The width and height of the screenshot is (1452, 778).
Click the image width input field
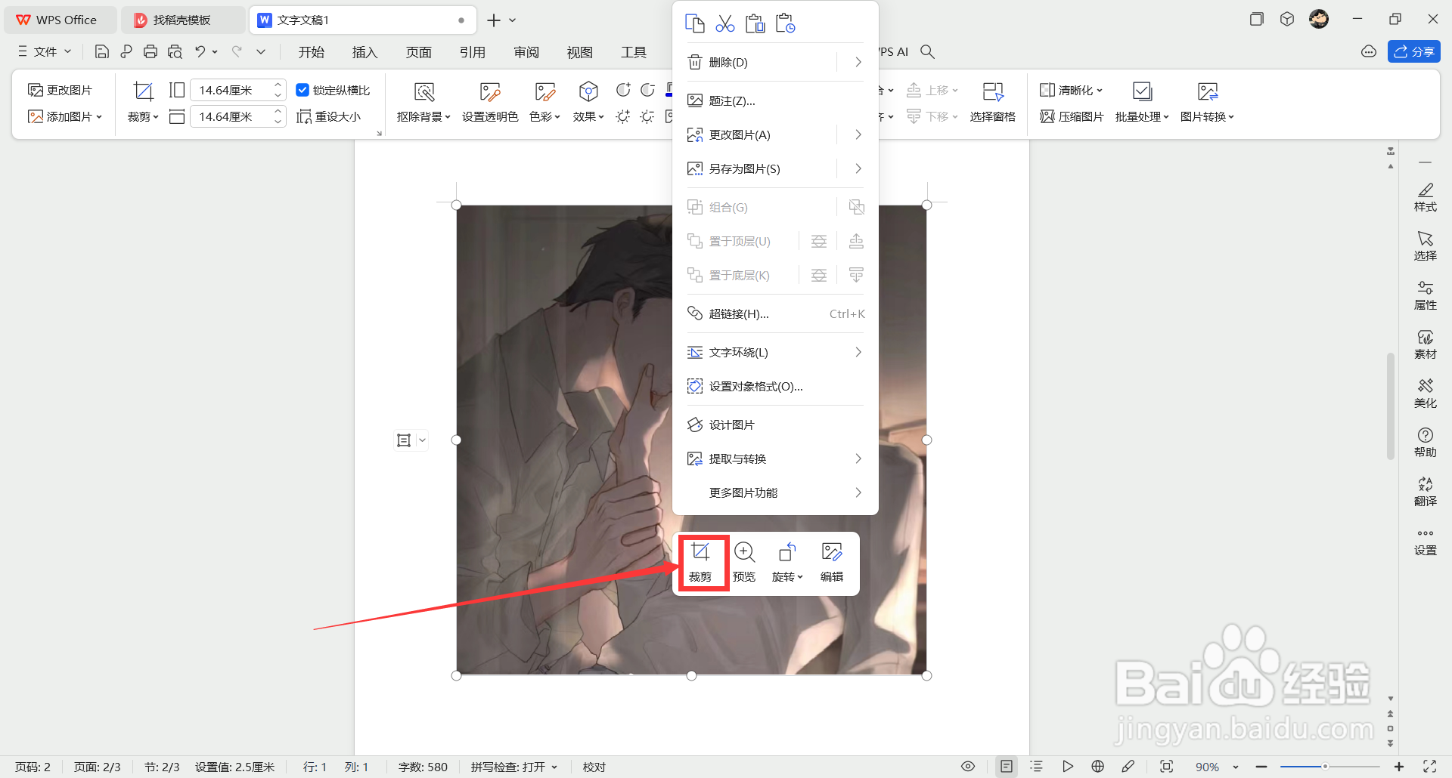pyautogui.click(x=231, y=116)
